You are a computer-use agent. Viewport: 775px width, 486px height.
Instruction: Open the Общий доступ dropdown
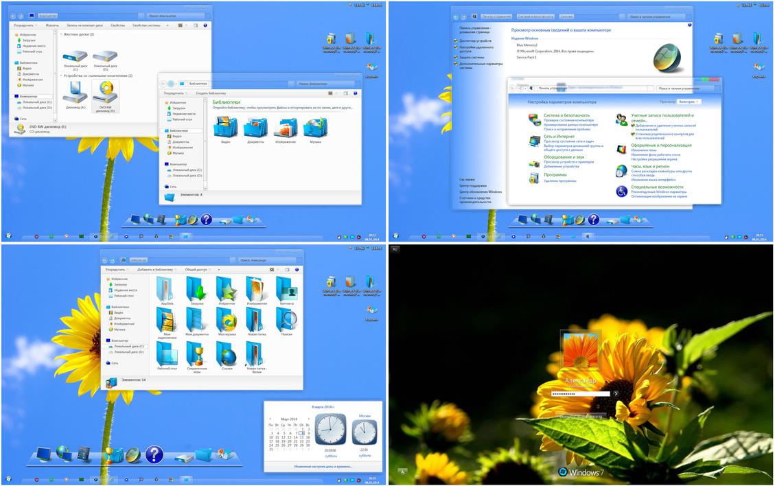pyautogui.click(x=197, y=270)
